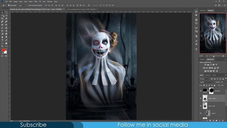The height and width of the screenshot is (128, 227).
Task: Select the Clone Stamp tool
Action: pos(6,28)
